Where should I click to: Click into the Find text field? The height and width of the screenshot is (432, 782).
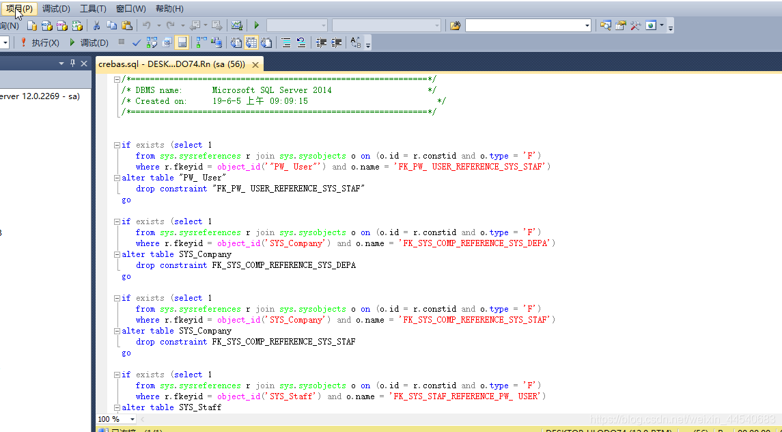[x=524, y=25]
